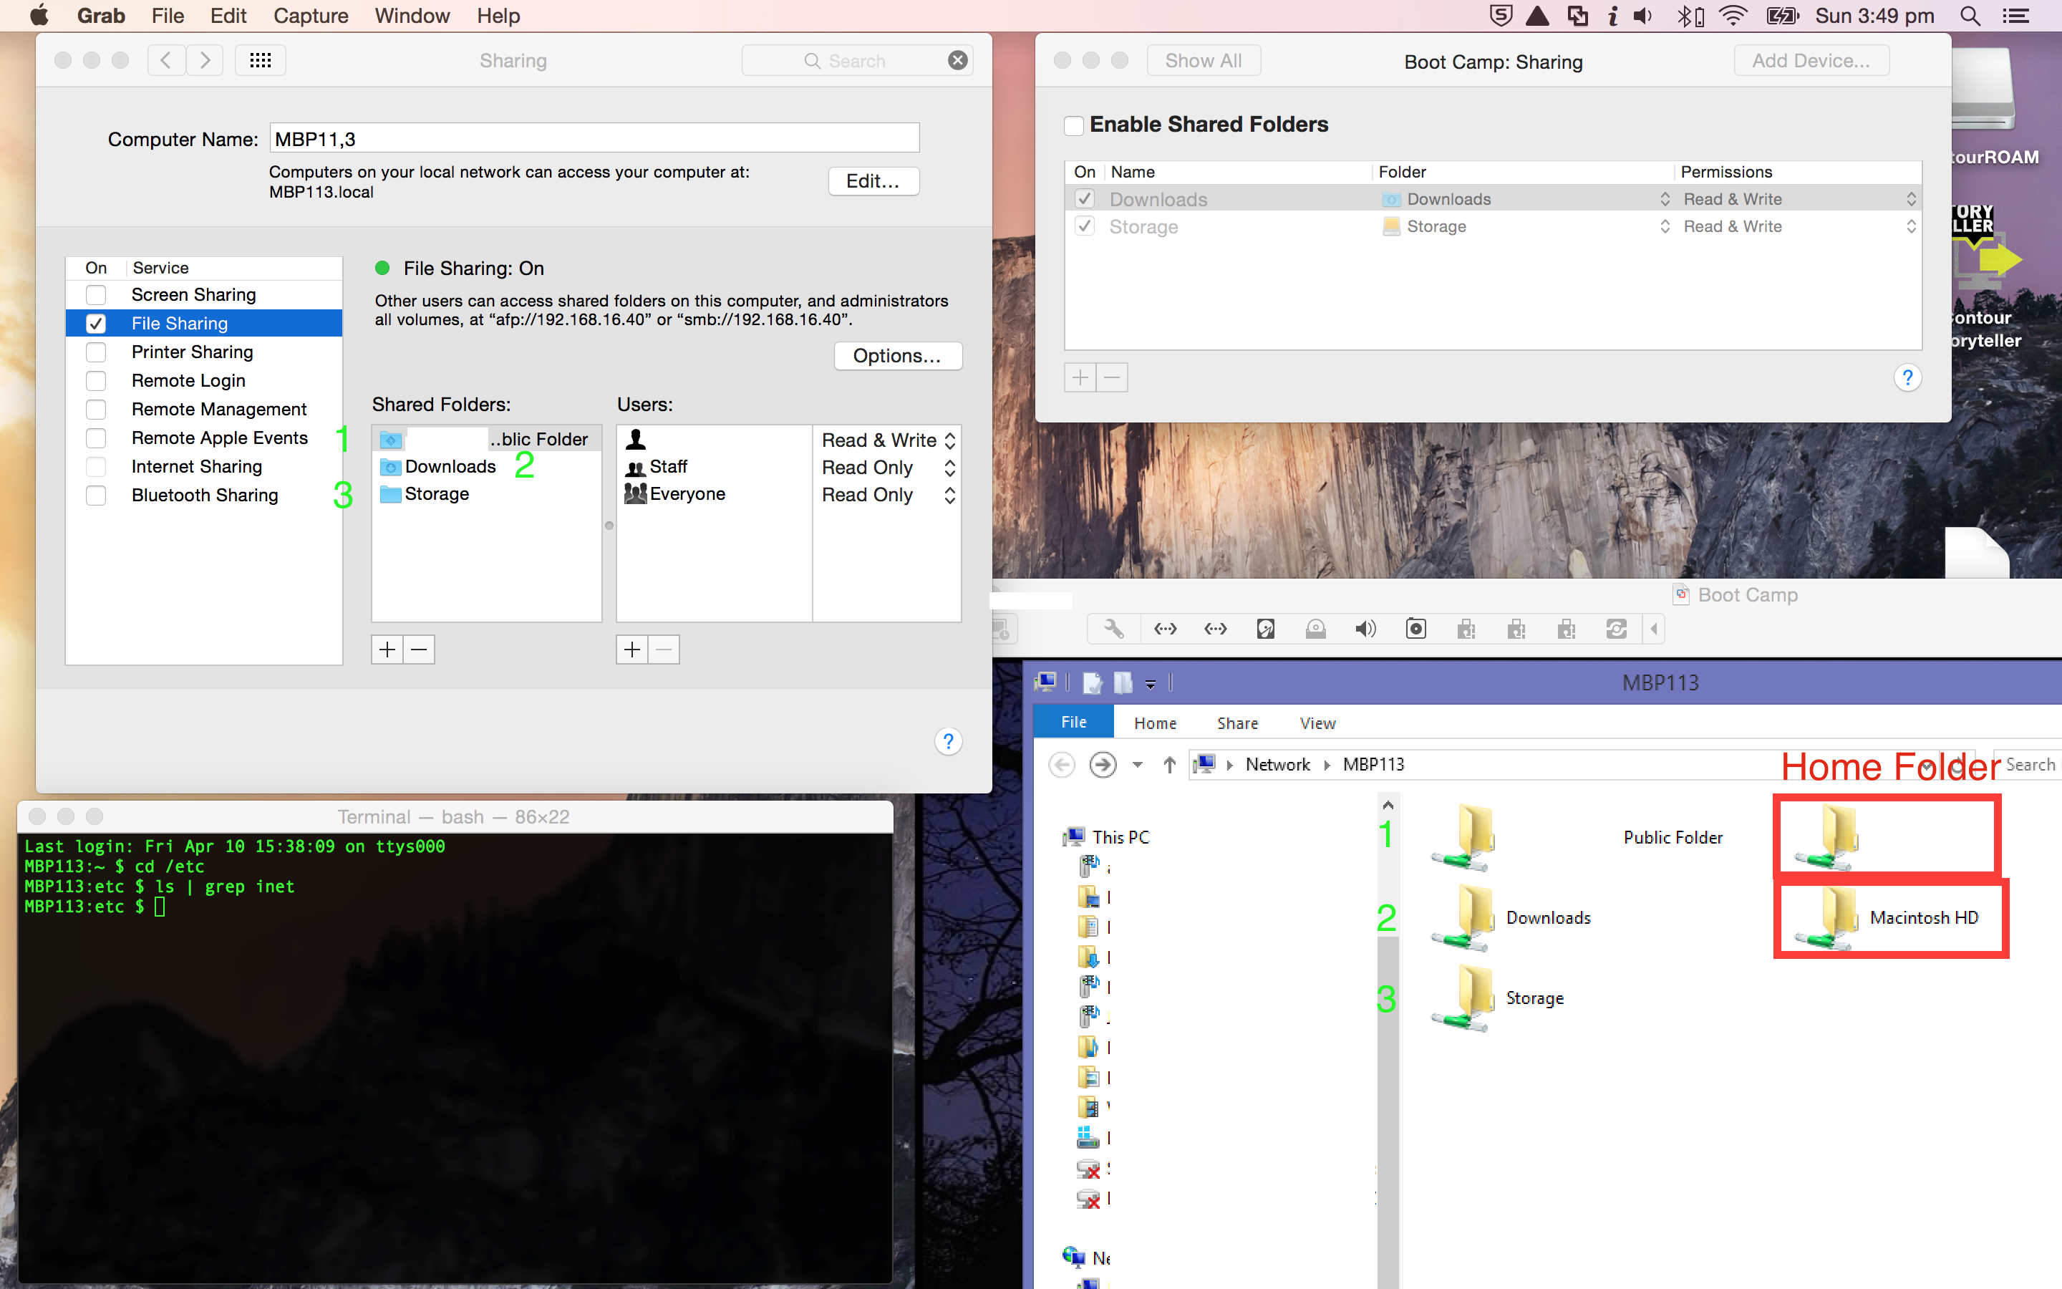Click the hard disk icon in VM toolbar
Screen dimensions: 2062x1289
[1265, 629]
